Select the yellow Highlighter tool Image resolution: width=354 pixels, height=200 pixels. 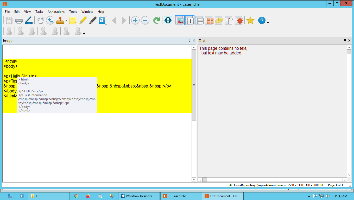(x=83, y=20)
